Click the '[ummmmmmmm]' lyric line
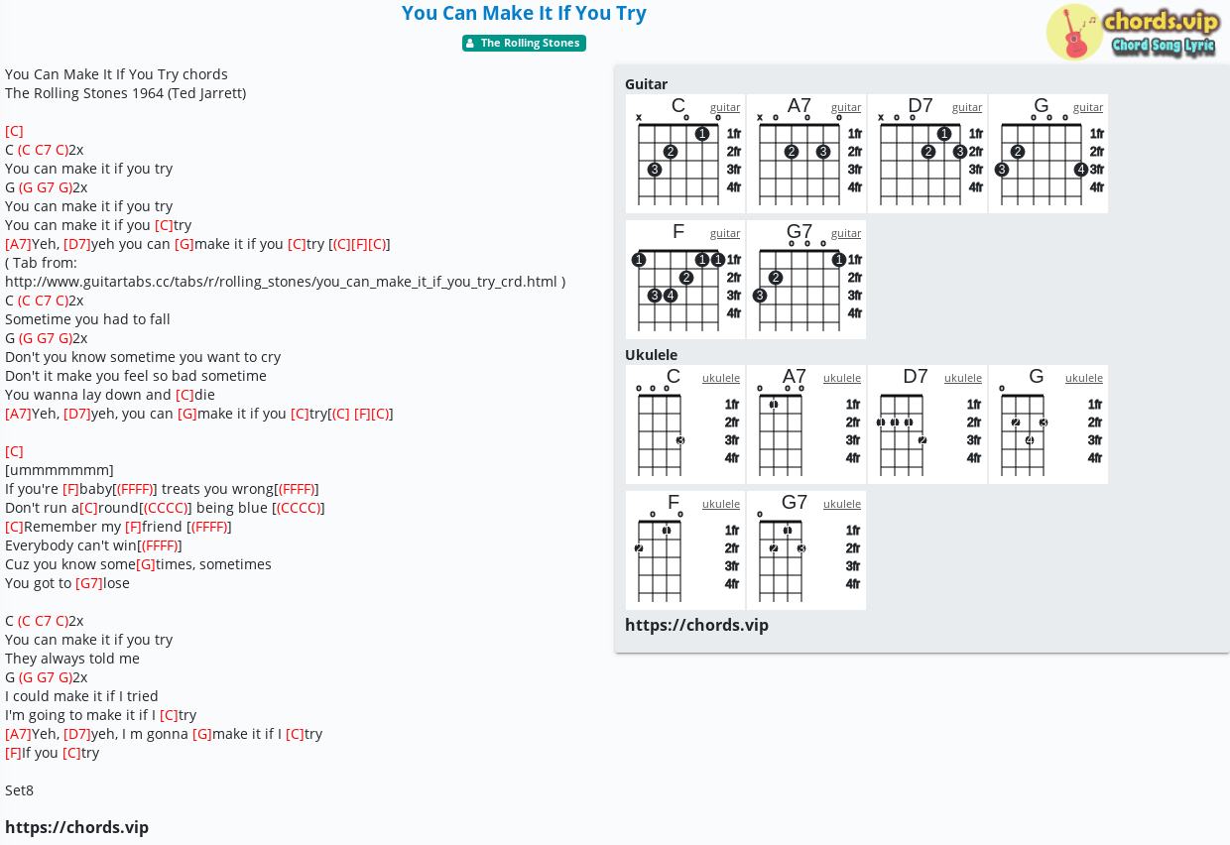The height and width of the screenshot is (845, 1230). [60, 470]
